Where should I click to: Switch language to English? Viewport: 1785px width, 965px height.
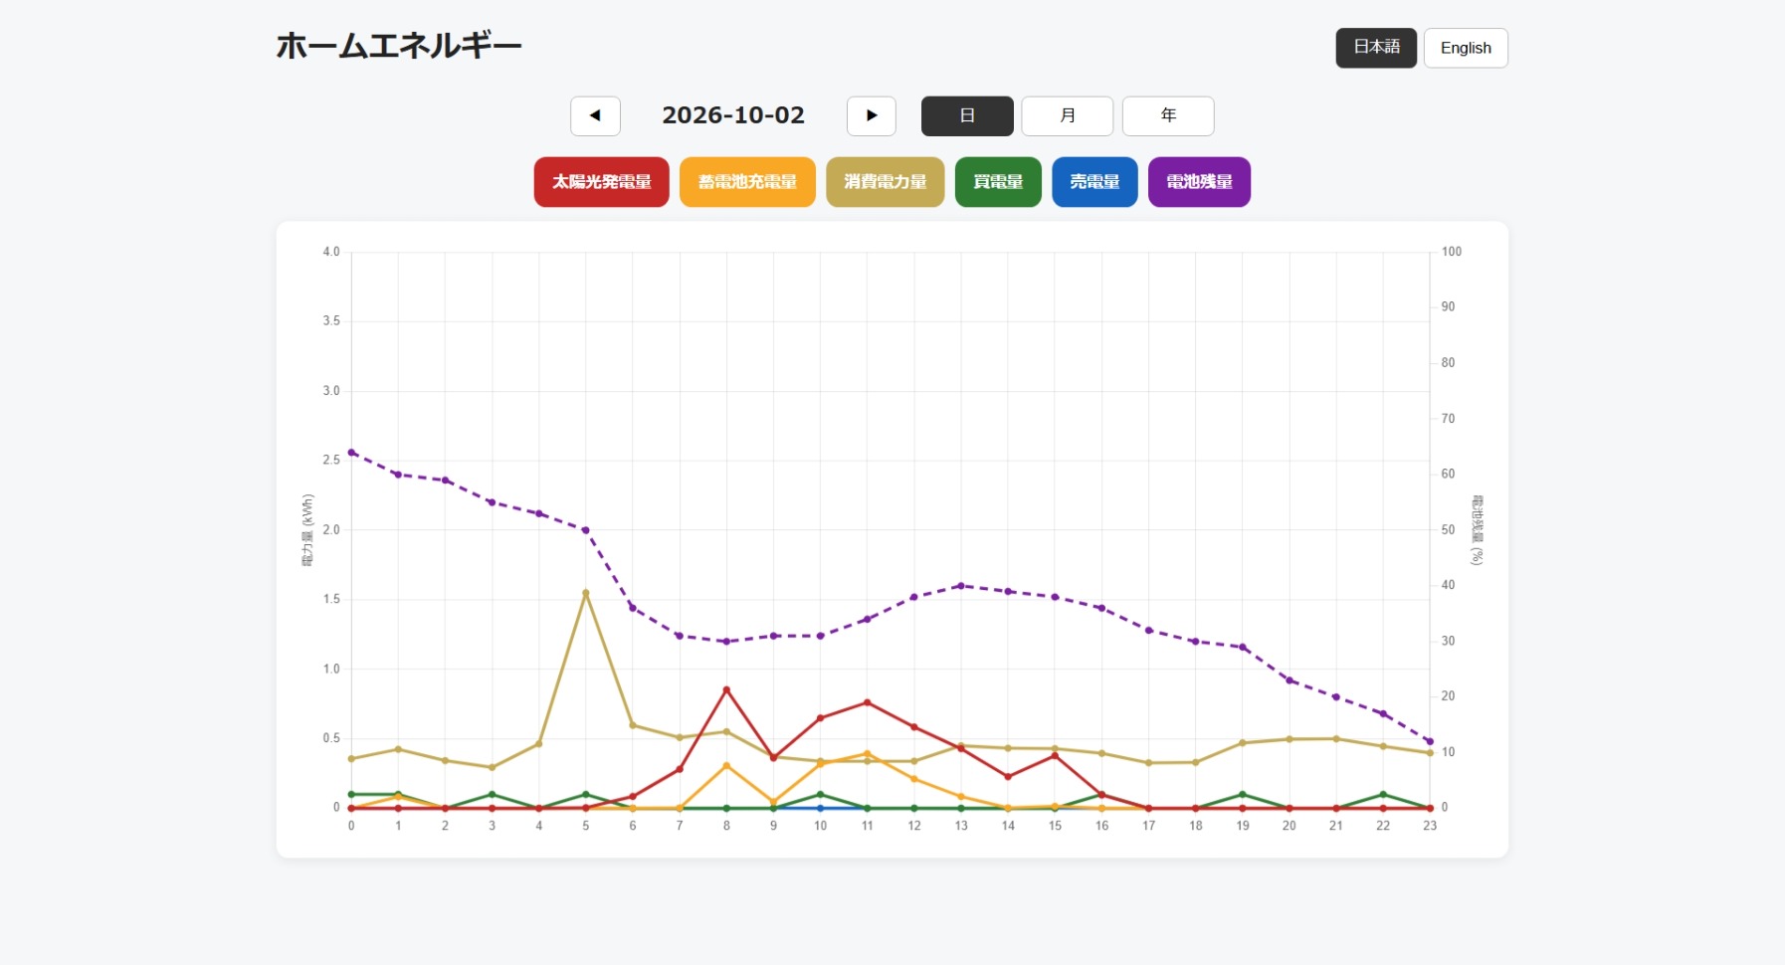click(x=1466, y=48)
